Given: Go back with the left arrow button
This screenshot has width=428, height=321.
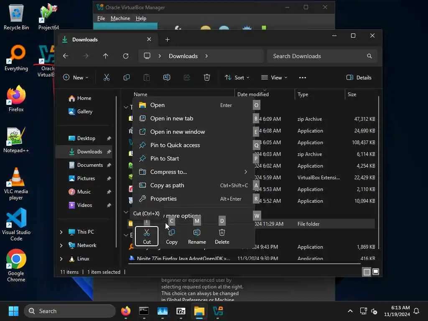Looking at the screenshot, I should 66,56.
